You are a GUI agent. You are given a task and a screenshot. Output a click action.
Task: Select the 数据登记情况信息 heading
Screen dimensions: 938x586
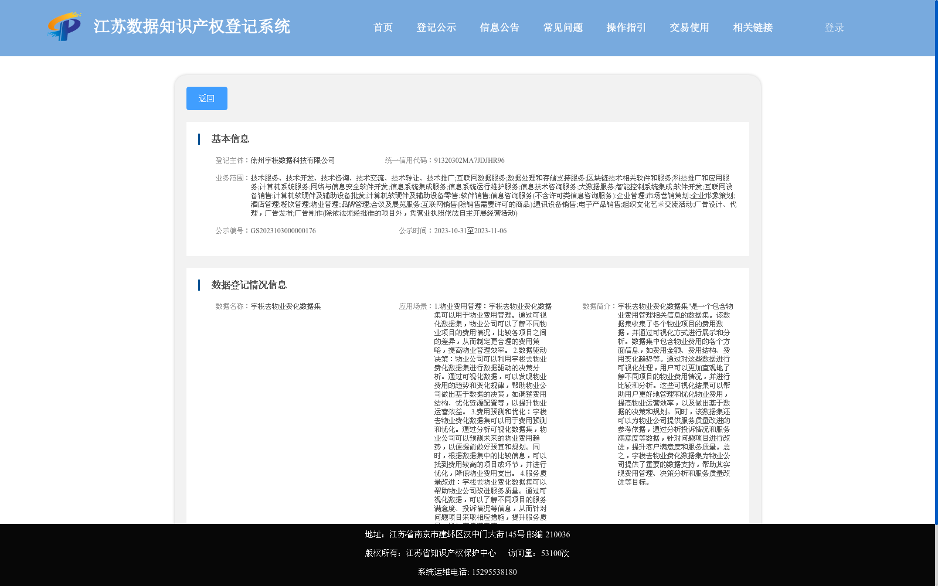249,285
